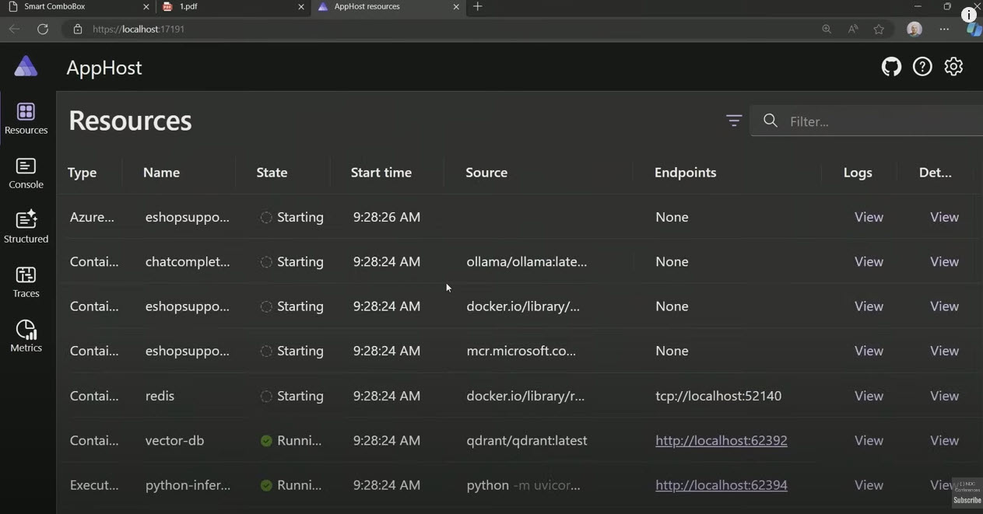Sort by the Type column header
Image resolution: width=983 pixels, height=514 pixels.
coord(82,173)
